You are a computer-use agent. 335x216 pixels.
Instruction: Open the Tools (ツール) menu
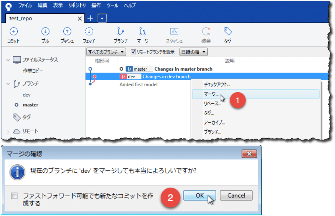pos(112,5)
